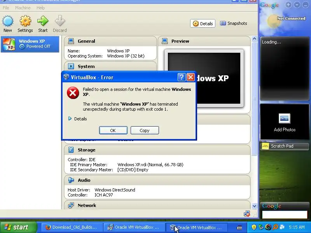This screenshot has height=233, width=311.
Task: Open the File menu
Action: coord(6,8)
